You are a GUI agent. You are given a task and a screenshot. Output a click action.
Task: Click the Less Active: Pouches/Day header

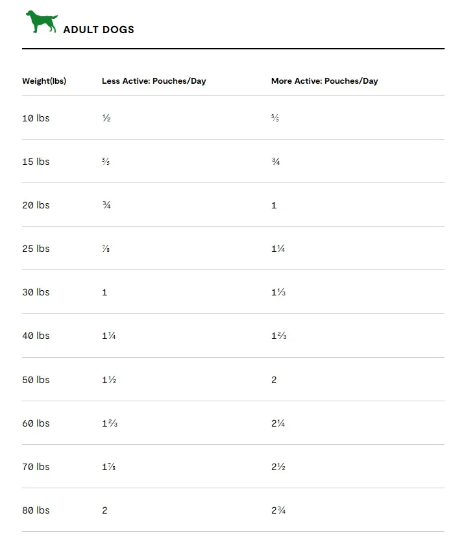[154, 81]
